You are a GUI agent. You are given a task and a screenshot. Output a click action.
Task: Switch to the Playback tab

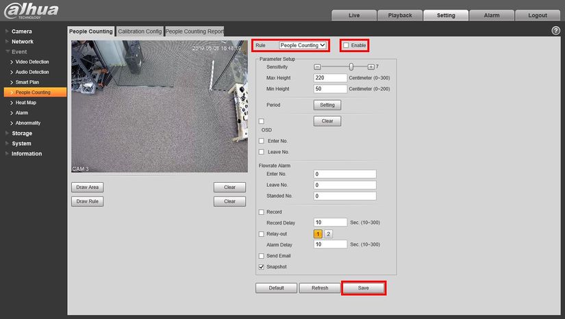(x=400, y=16)
